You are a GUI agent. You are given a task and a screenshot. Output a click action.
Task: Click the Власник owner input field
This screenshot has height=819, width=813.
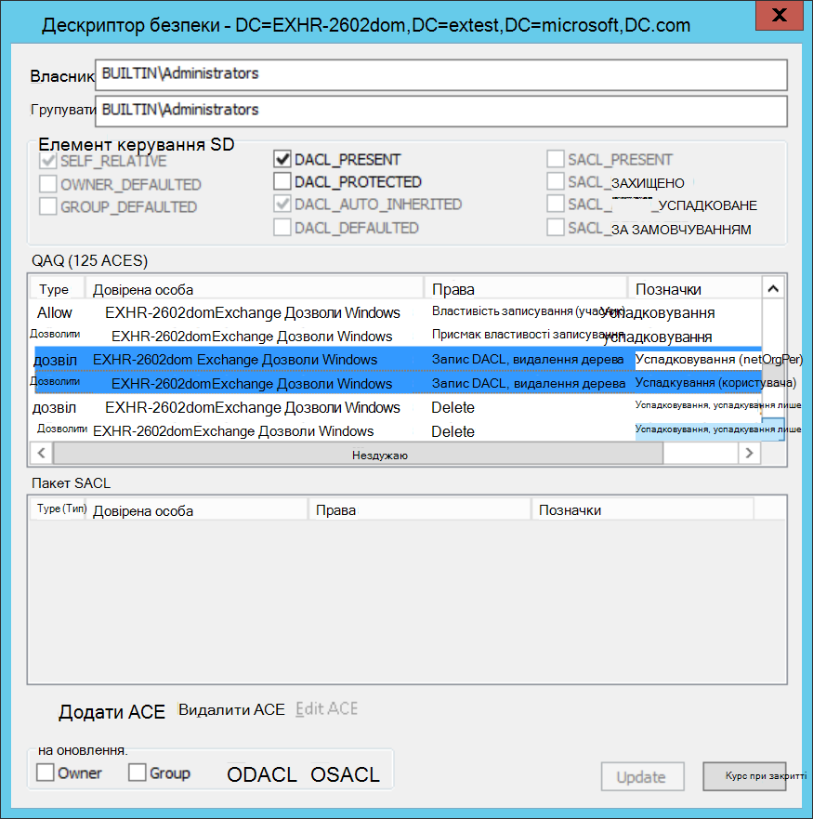(x=440, y=74)
